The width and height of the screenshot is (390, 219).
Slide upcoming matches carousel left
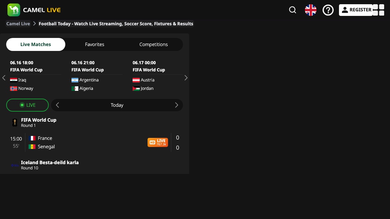(x=4, y=78)
